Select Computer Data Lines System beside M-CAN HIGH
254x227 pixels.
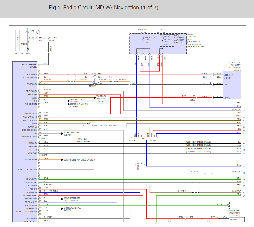[79, 160]
